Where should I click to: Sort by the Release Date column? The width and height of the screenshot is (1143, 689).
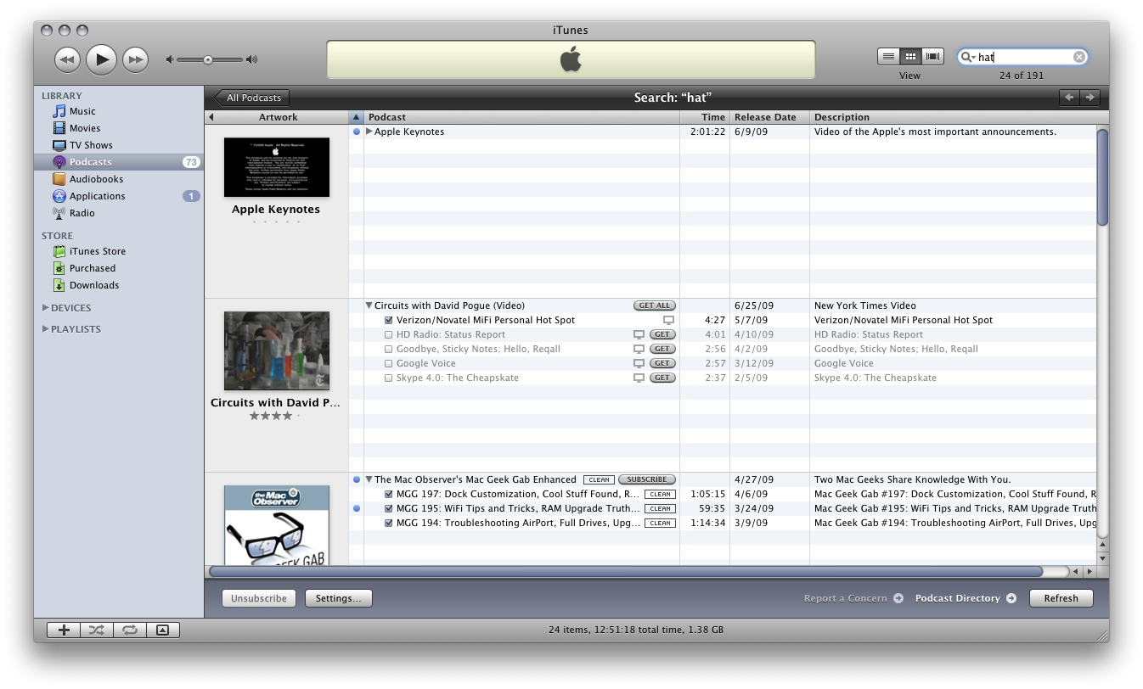pos(769,117)
